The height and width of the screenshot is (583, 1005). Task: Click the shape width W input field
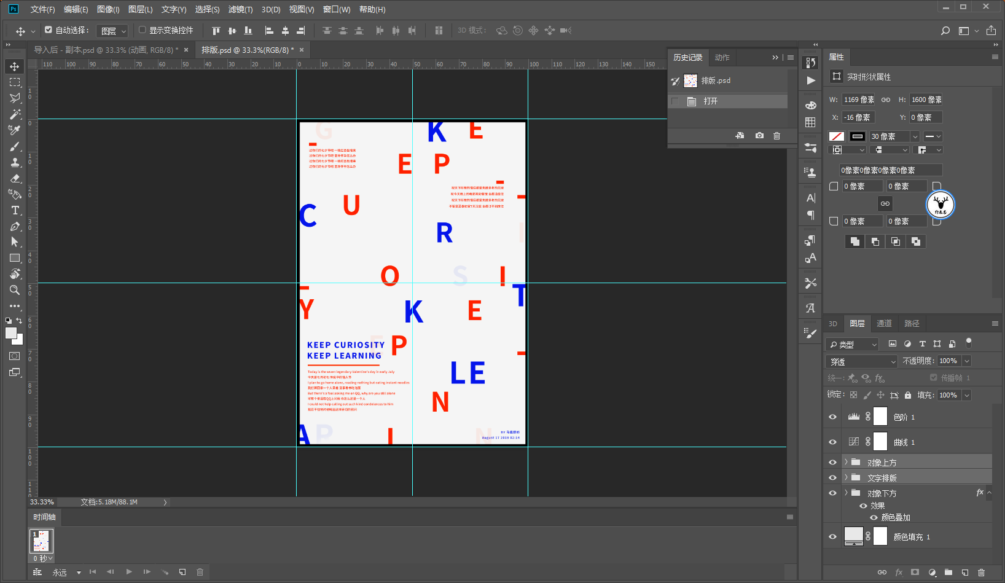point(859,100)
